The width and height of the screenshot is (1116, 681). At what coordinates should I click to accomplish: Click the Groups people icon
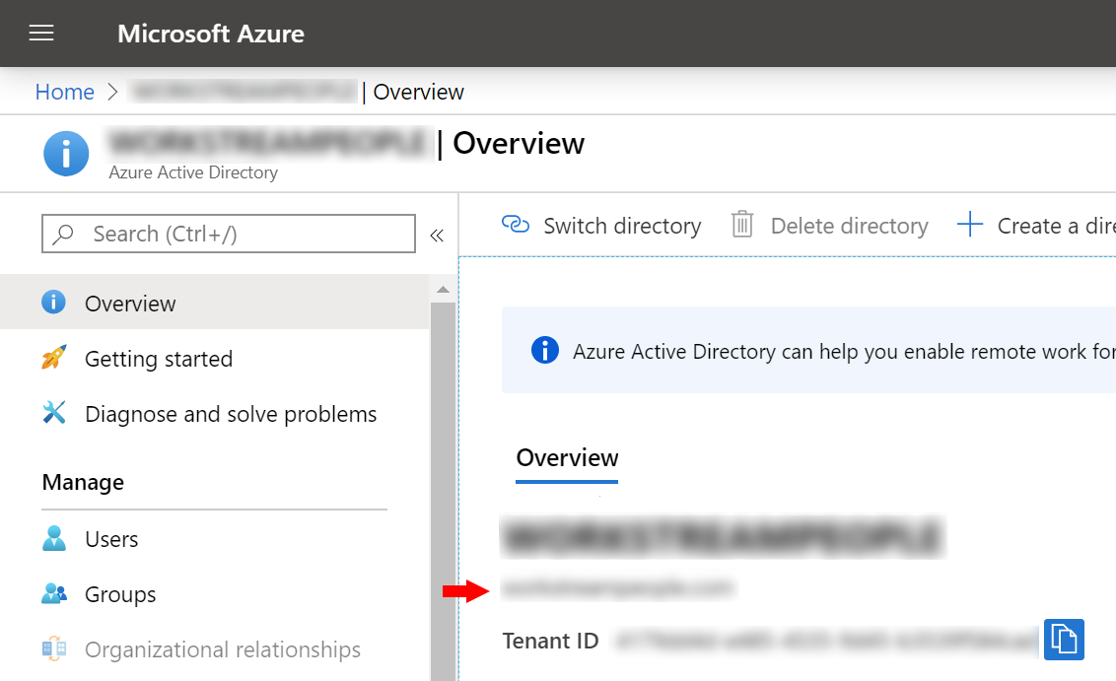tap(54, 592)
